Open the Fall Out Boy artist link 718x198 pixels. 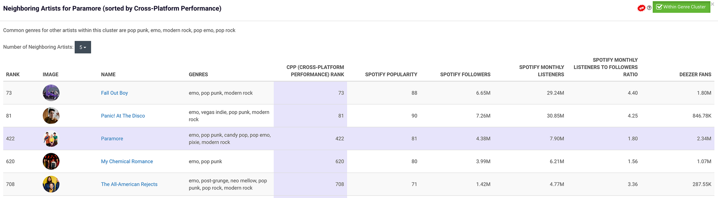[x=114, y=93]
